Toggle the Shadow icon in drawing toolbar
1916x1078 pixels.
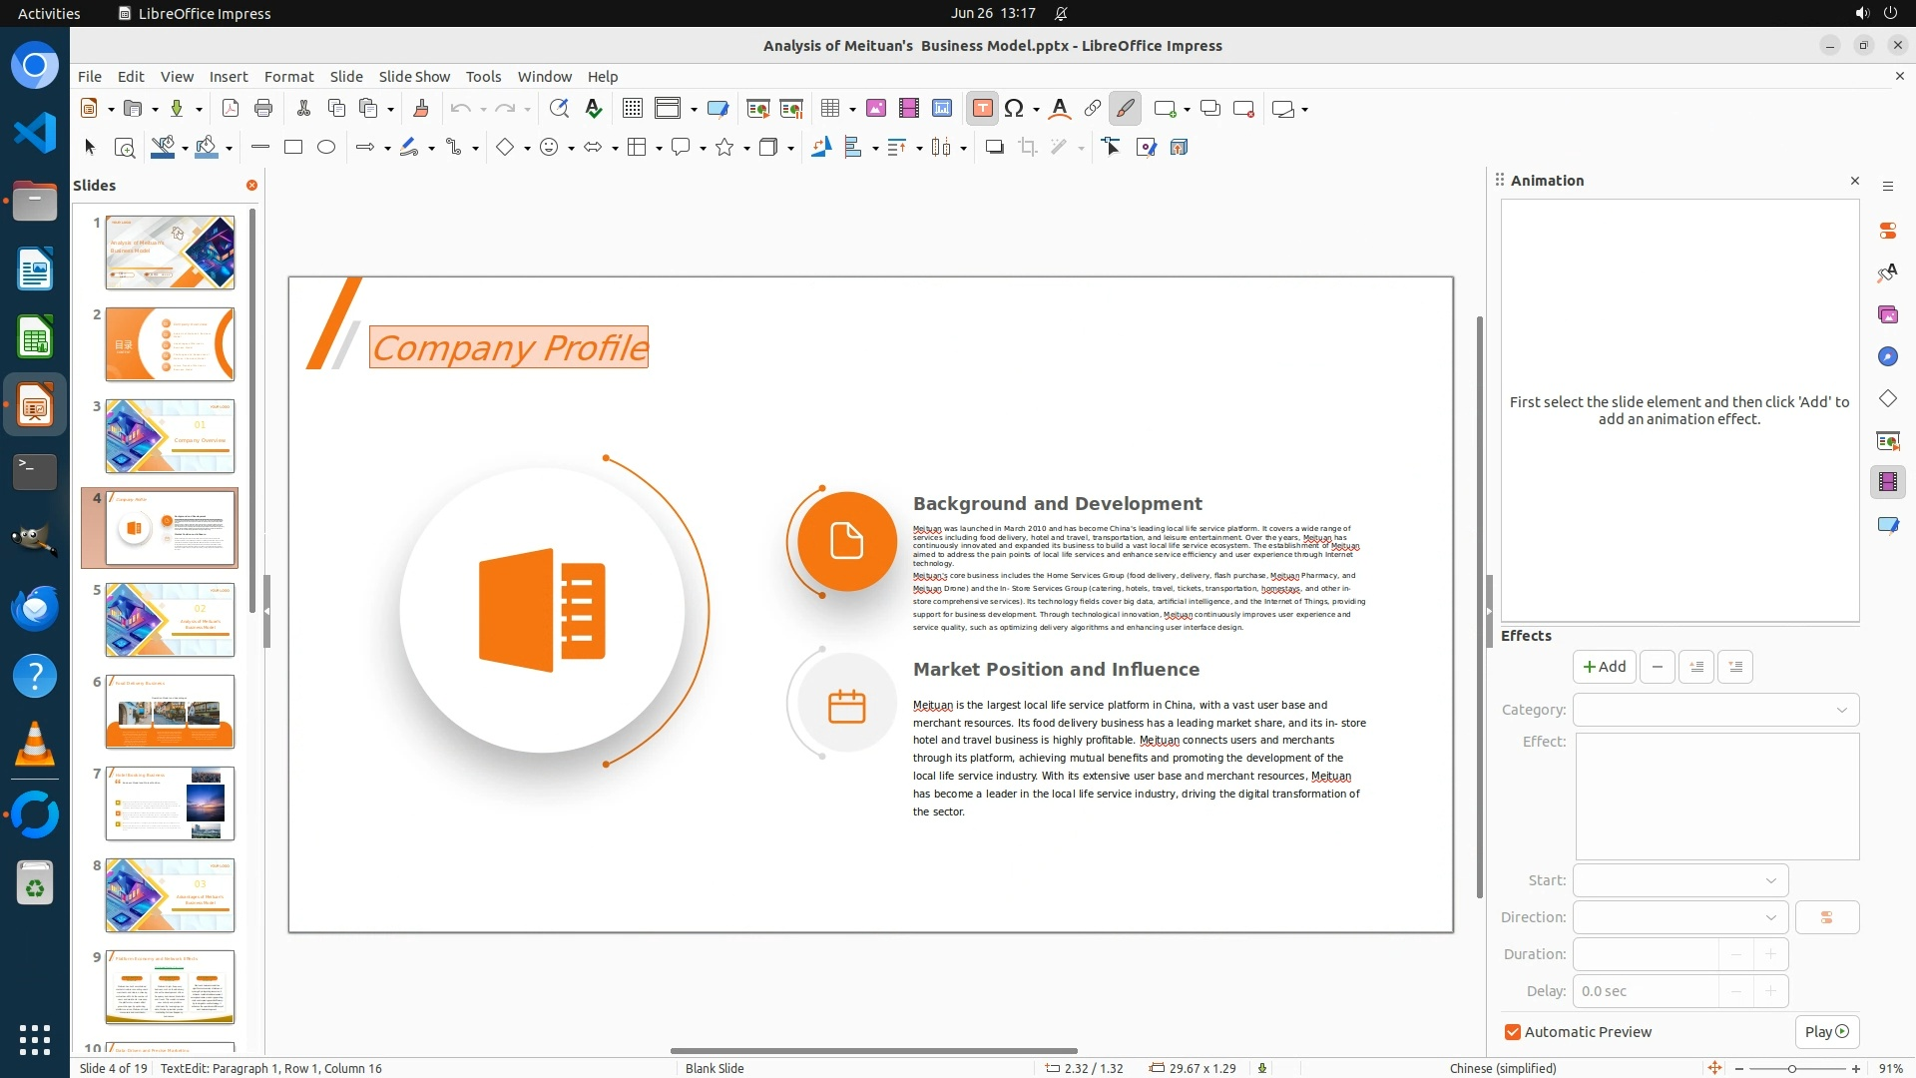click(x=994, y=148)
